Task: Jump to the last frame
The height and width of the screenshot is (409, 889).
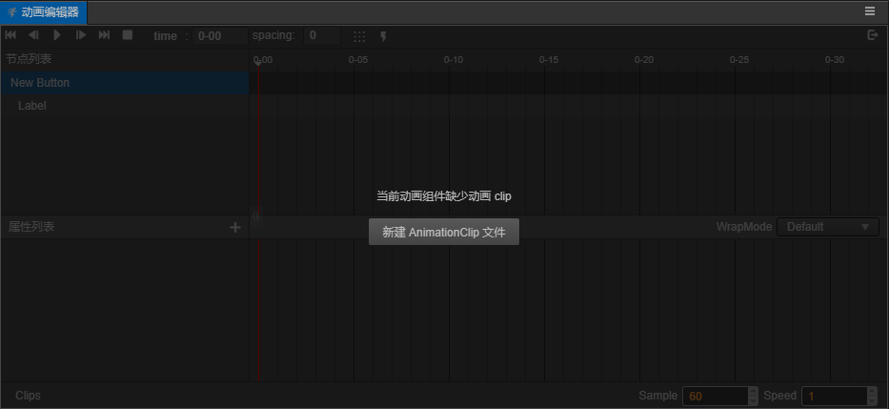Action: click(x=104, y=35)
